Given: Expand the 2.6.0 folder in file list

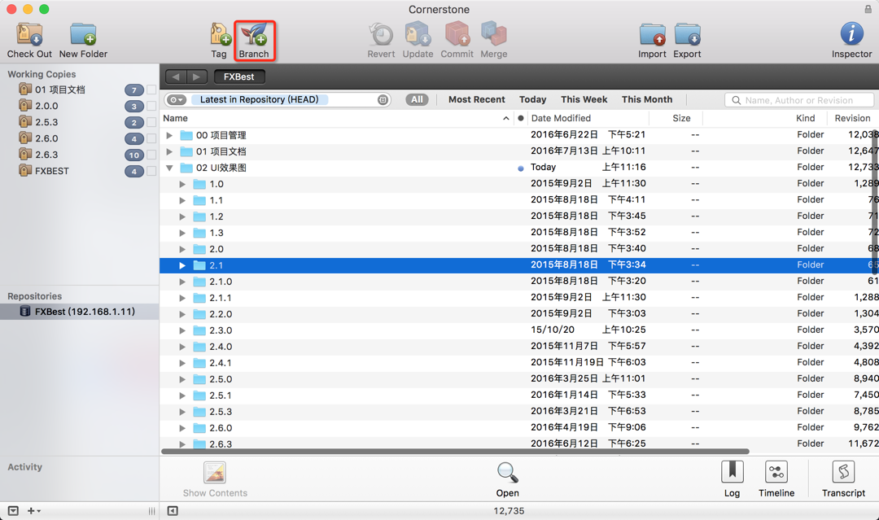Looking at the screenshot, I should (182, 427).
